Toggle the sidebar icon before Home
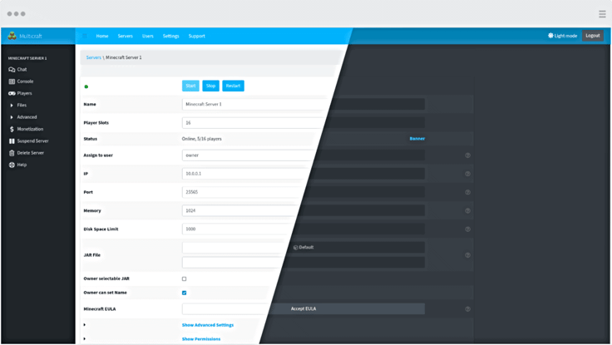This screenshot has height=345, width=612. pyautogui.click(x=85, y=36)
